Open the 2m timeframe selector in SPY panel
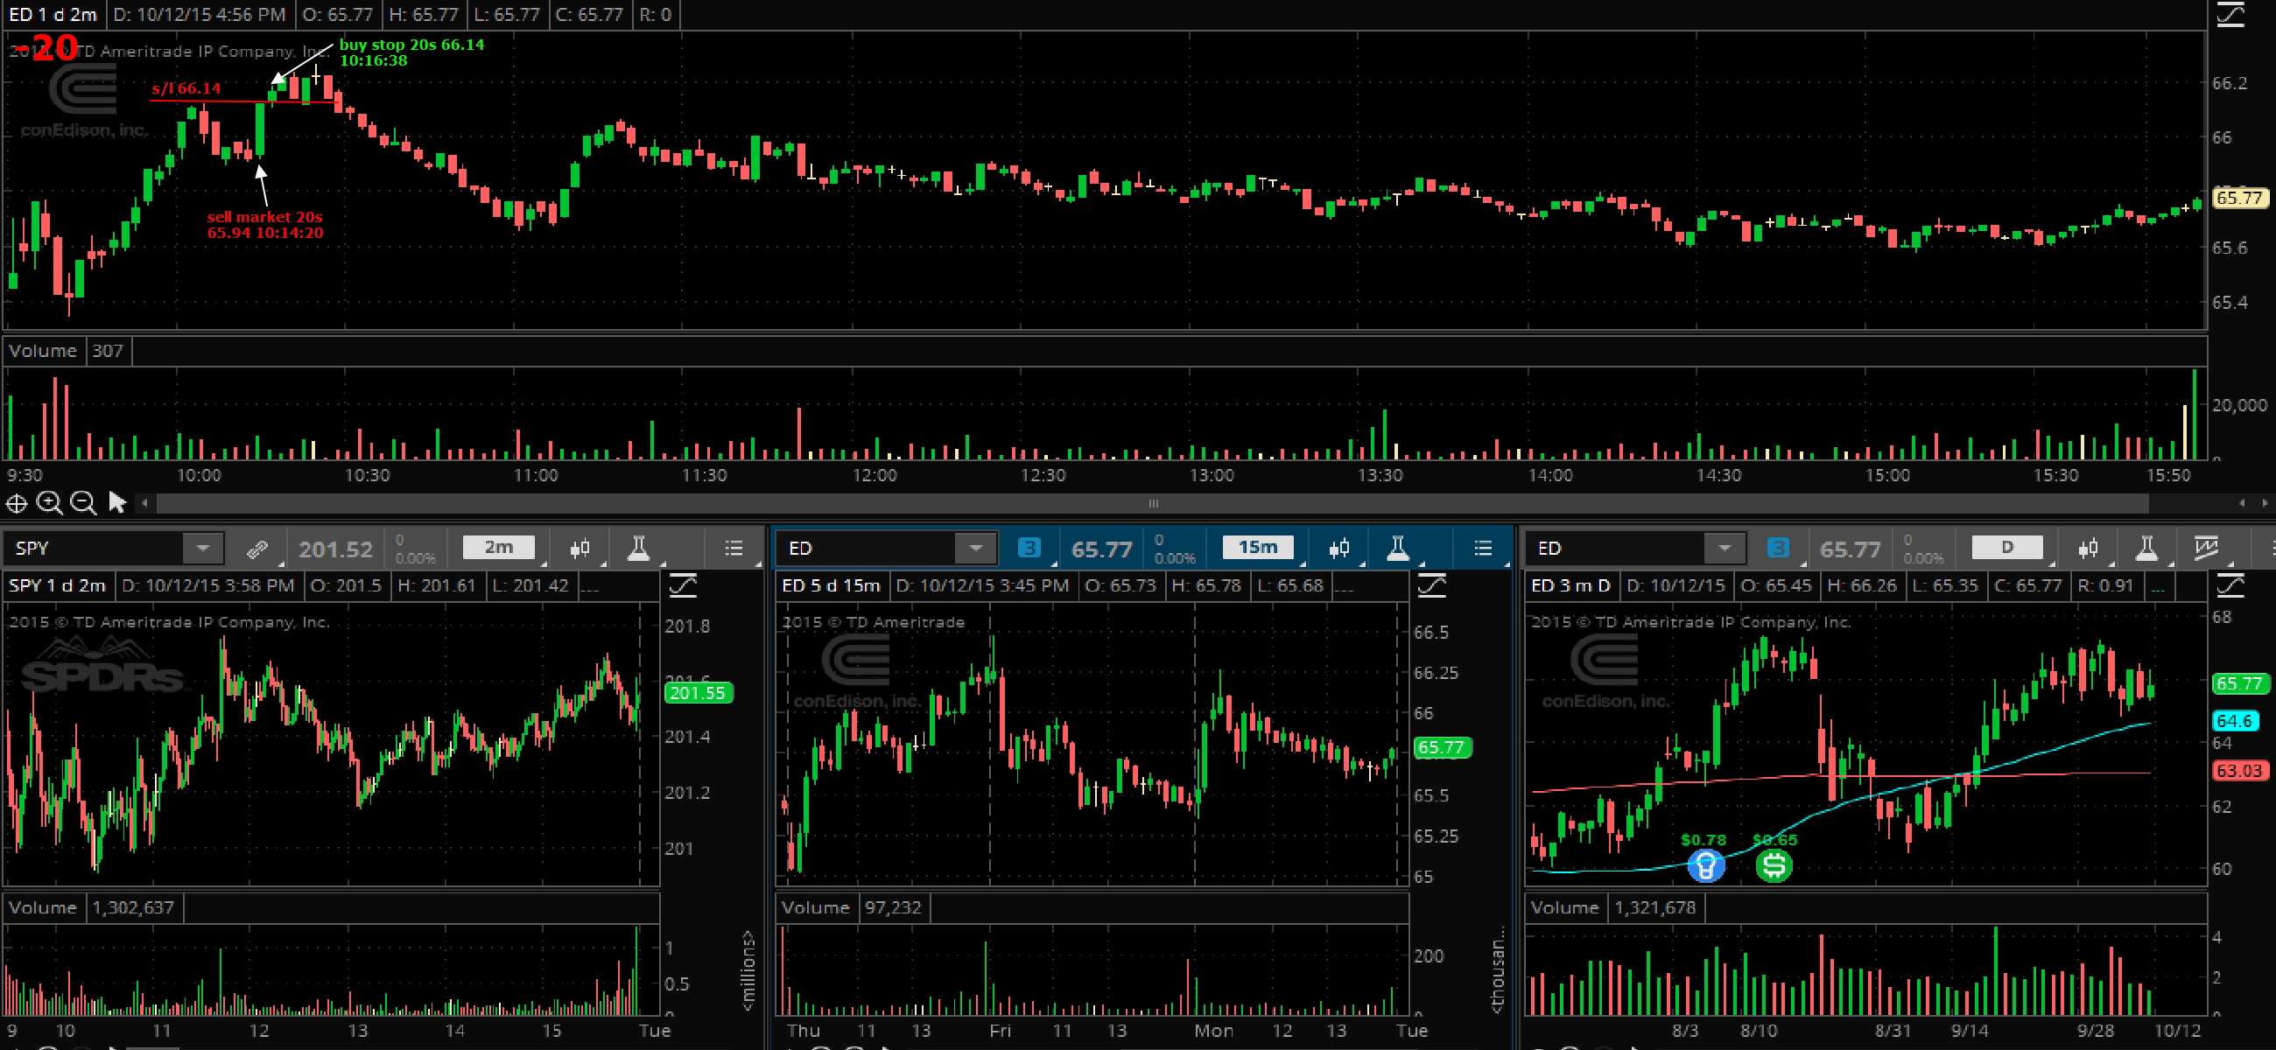Image resolution: width=2276 pixels, height=1050 pixels. pyautogui.click(x=498, y=548)
